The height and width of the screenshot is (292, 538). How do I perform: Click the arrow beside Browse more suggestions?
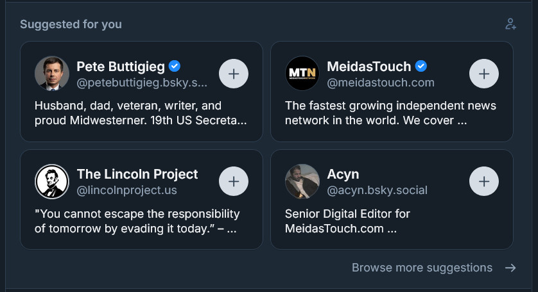510,268
